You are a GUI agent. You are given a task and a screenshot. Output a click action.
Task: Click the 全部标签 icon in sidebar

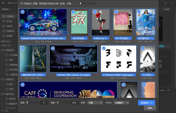(4, 31)
